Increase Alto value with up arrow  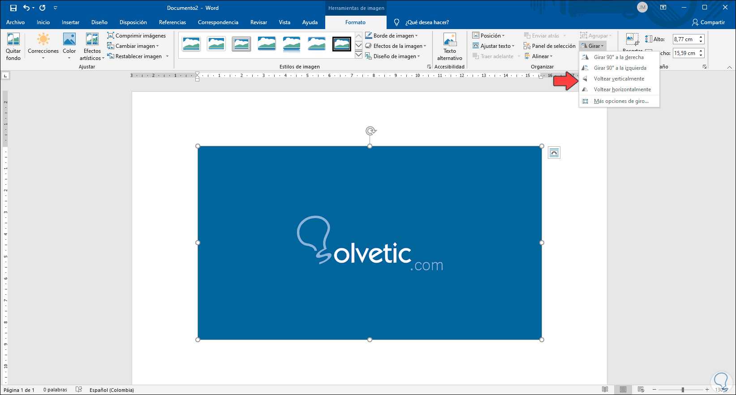click(701, 37)
